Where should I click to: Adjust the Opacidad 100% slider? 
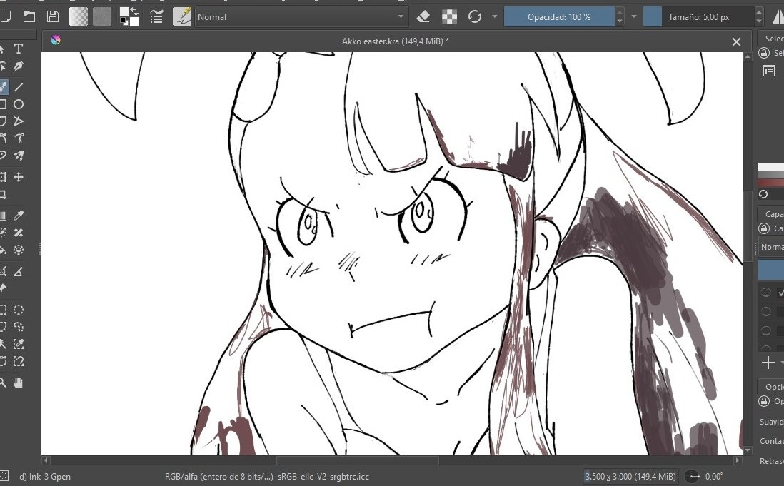pyautogui.click(x=559, y=17)
